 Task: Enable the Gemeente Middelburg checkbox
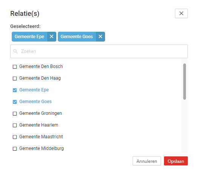pos(15,149)
